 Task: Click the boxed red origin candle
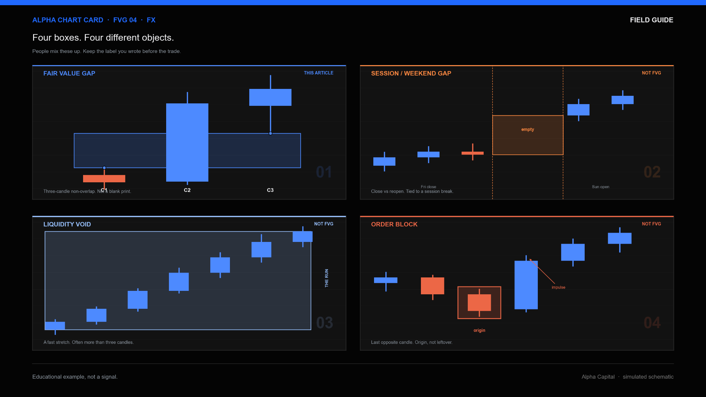(x=479, y=303)
